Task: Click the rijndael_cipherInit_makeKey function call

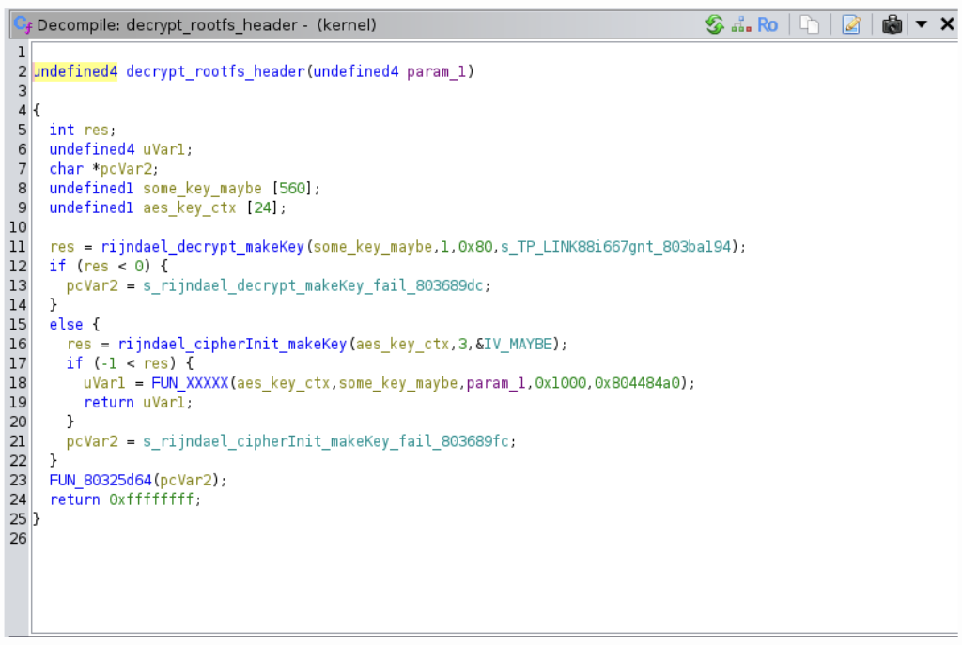Action: click(219, 344)
